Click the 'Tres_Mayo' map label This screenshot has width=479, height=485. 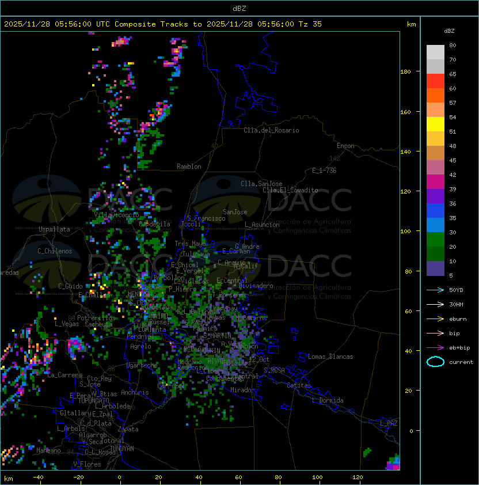[x=190, y=244]
